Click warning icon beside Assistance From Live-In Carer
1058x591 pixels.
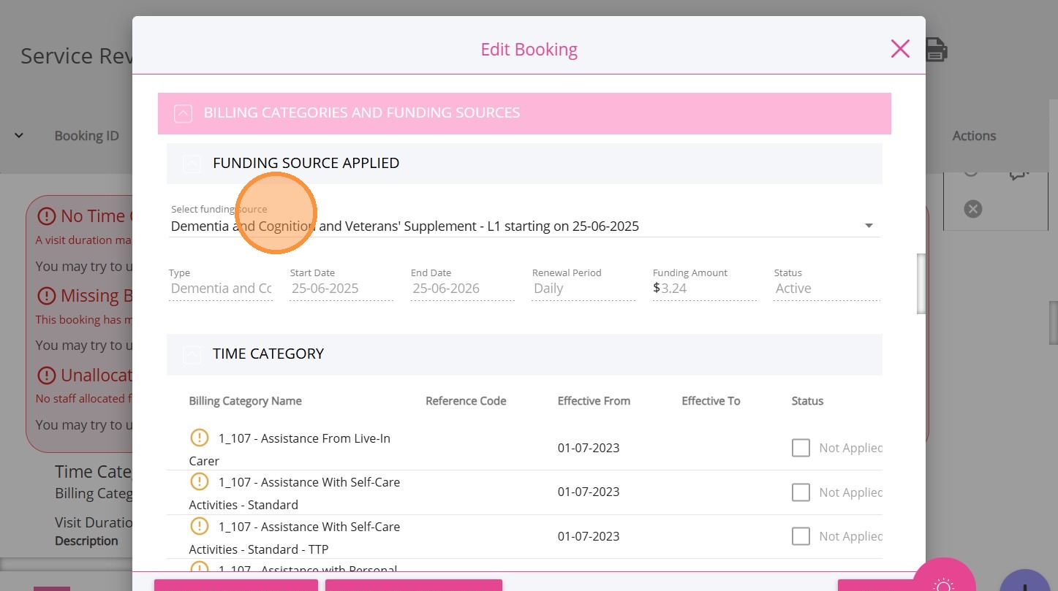pyautogui.click(x=200, y=438)
